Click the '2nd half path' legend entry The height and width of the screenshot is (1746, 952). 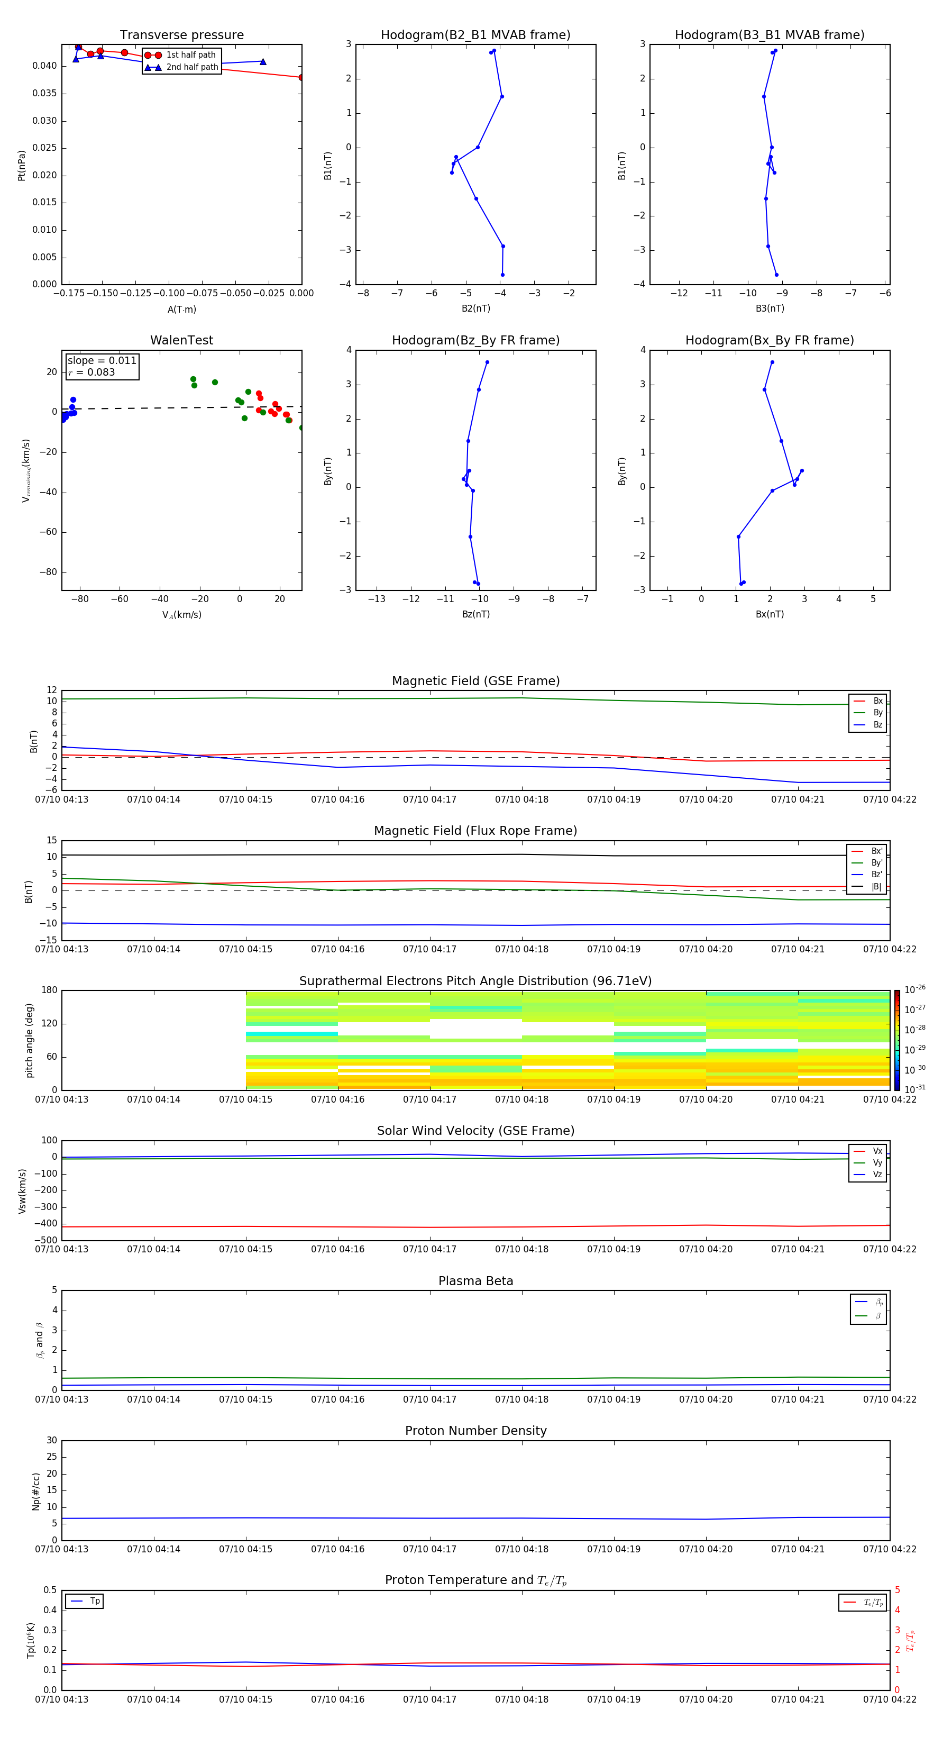point(181,67)
